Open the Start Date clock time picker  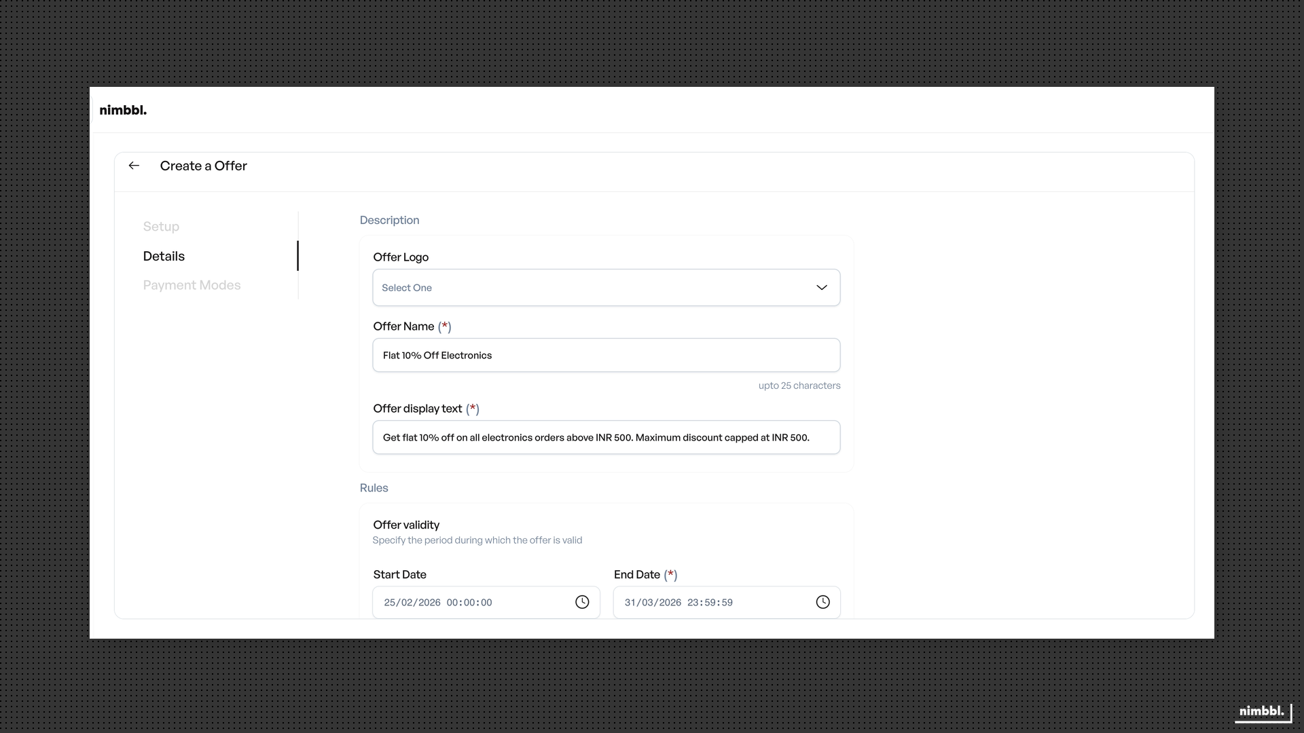pyautogui.click(x=583, y=602)
